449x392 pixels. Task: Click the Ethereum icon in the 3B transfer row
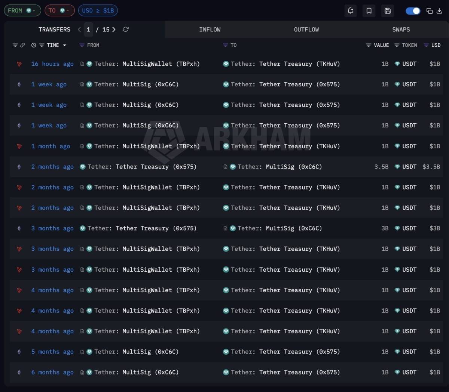[x=19, y=228]
